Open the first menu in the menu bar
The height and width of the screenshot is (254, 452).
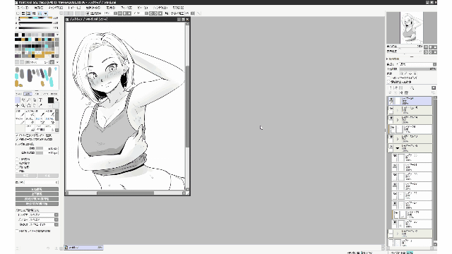(x=23, y=8)
